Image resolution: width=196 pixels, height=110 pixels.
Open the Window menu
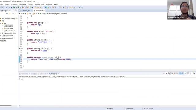49,5
